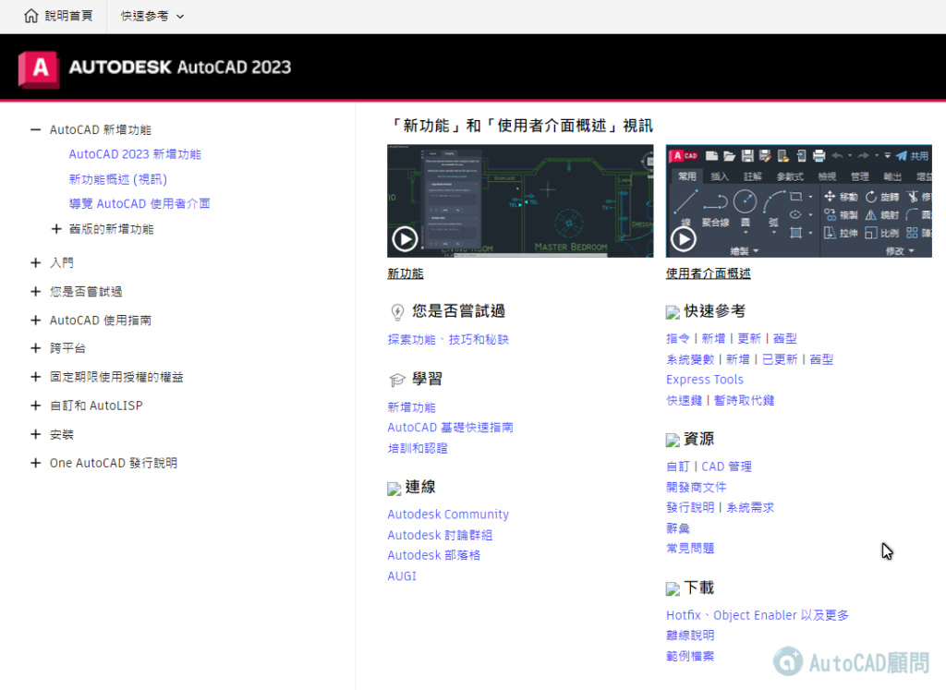This screenshot has width=946, height=690.
Task: Open 範例檔案 link
Action: pyautogui.click(x=690, y=656)
